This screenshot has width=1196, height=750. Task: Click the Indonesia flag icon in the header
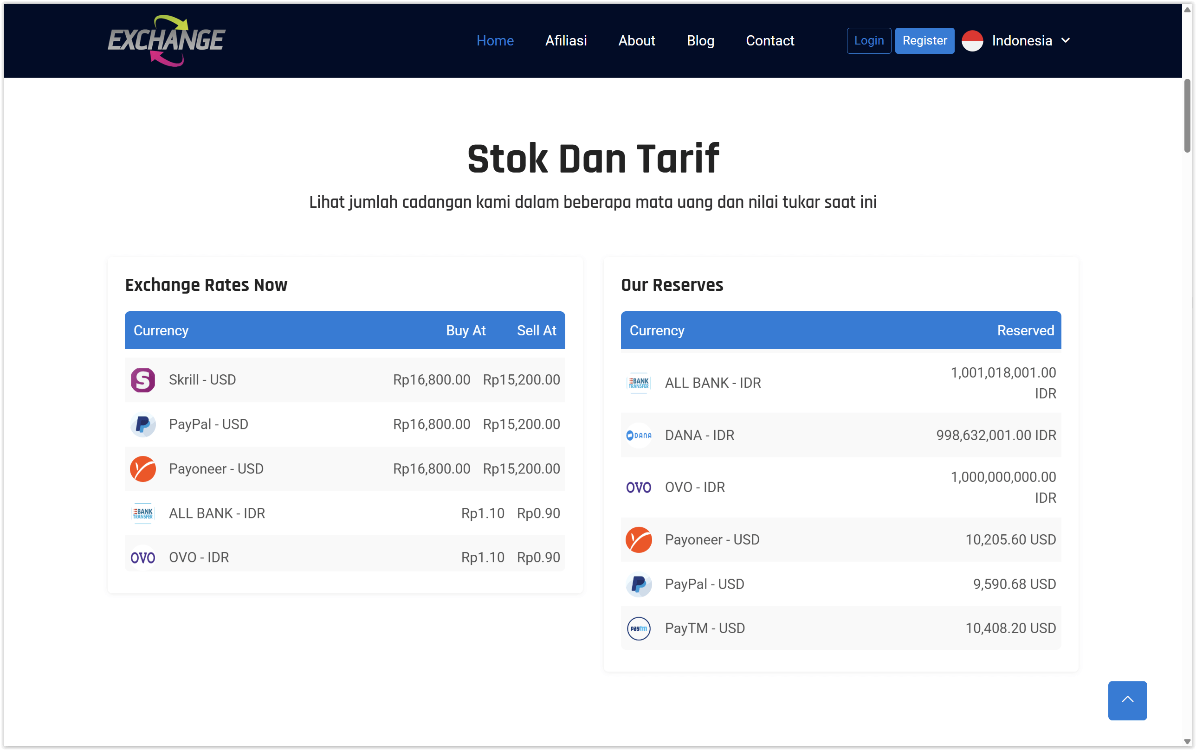(x=972, y=41)
